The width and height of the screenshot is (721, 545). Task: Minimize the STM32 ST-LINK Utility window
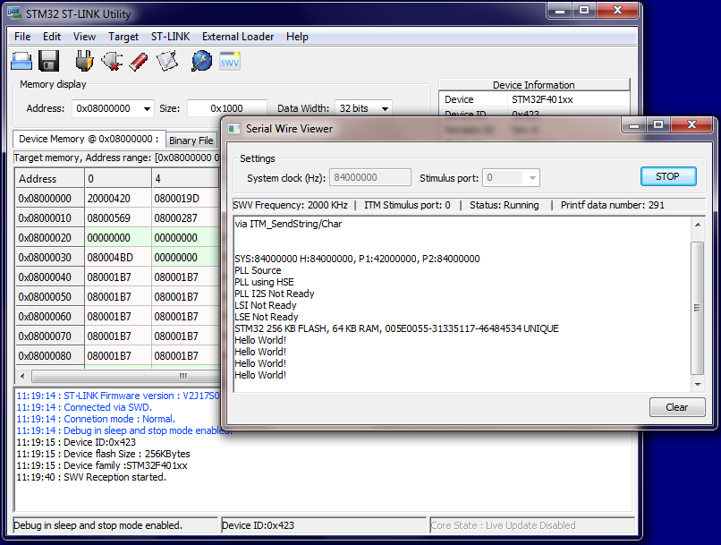[x=560, y=11]
